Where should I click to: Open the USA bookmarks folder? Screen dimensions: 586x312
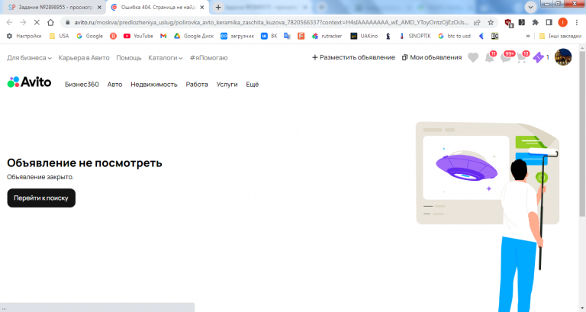(x=59, y=36)
